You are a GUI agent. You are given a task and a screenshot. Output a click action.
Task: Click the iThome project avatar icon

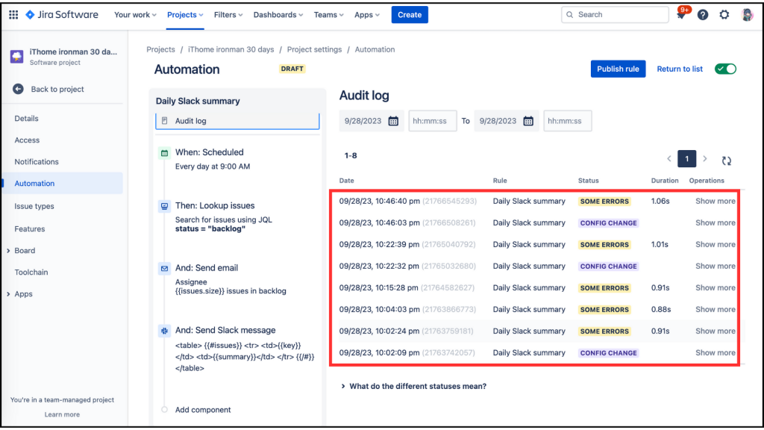click(x=17, y=57)
